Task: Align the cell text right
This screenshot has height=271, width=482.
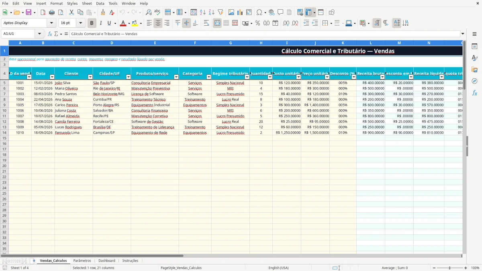Action: [167, 23]
